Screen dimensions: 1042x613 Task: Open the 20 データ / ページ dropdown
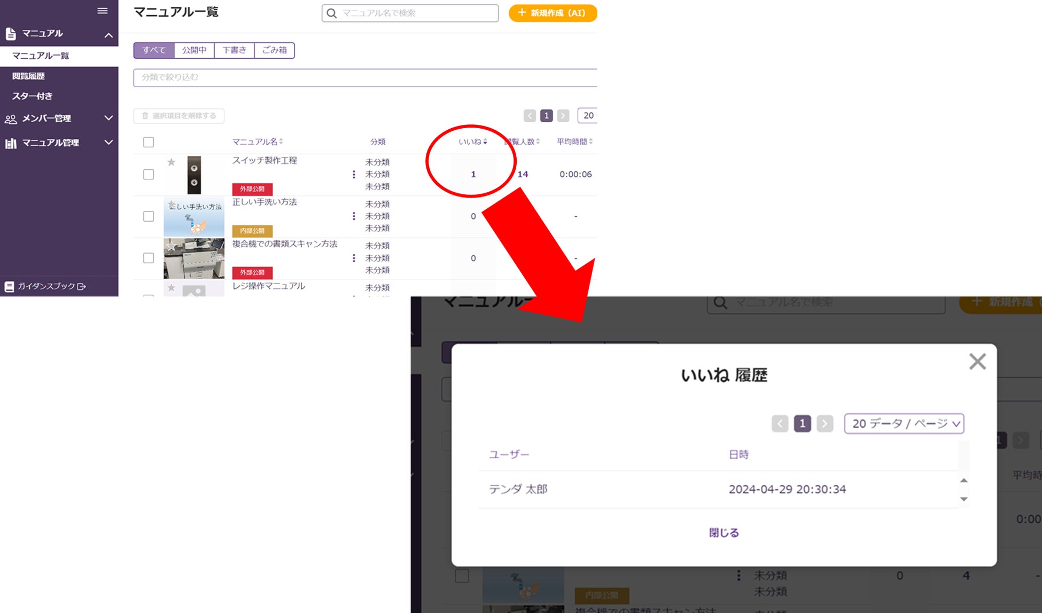[x=904, y=424]
